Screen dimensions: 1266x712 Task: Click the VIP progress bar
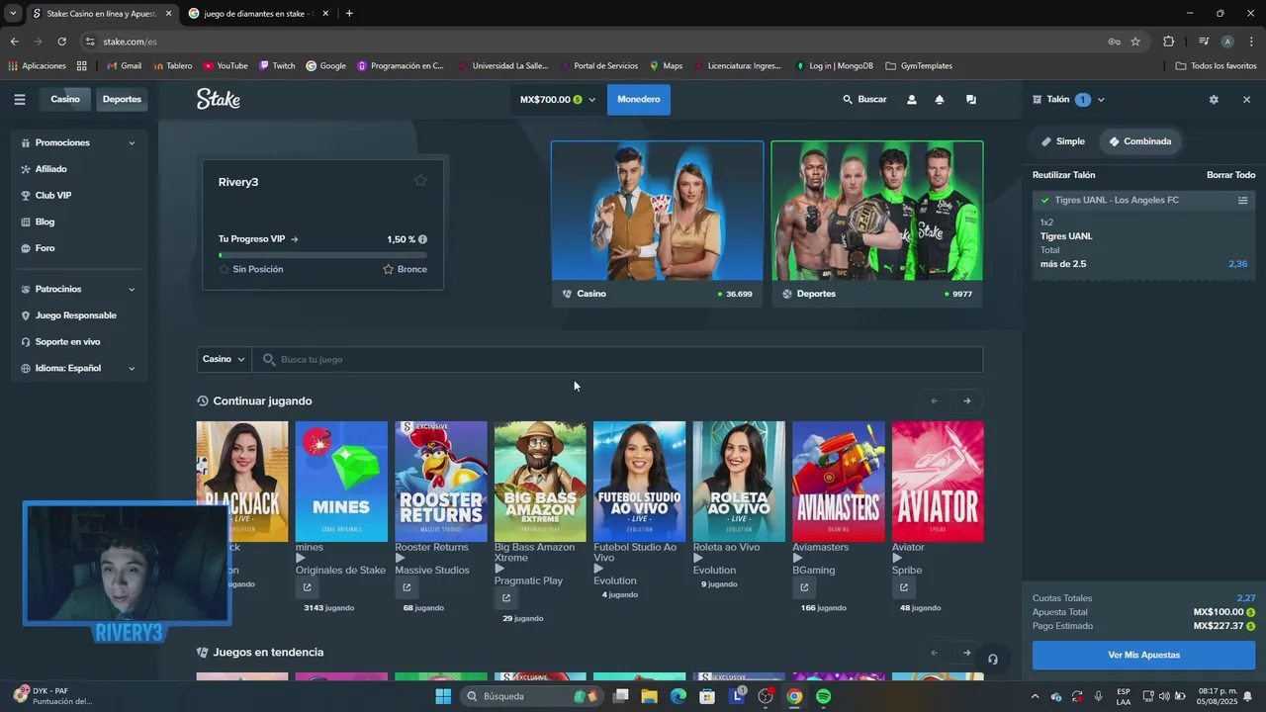[x=322, y=255]
